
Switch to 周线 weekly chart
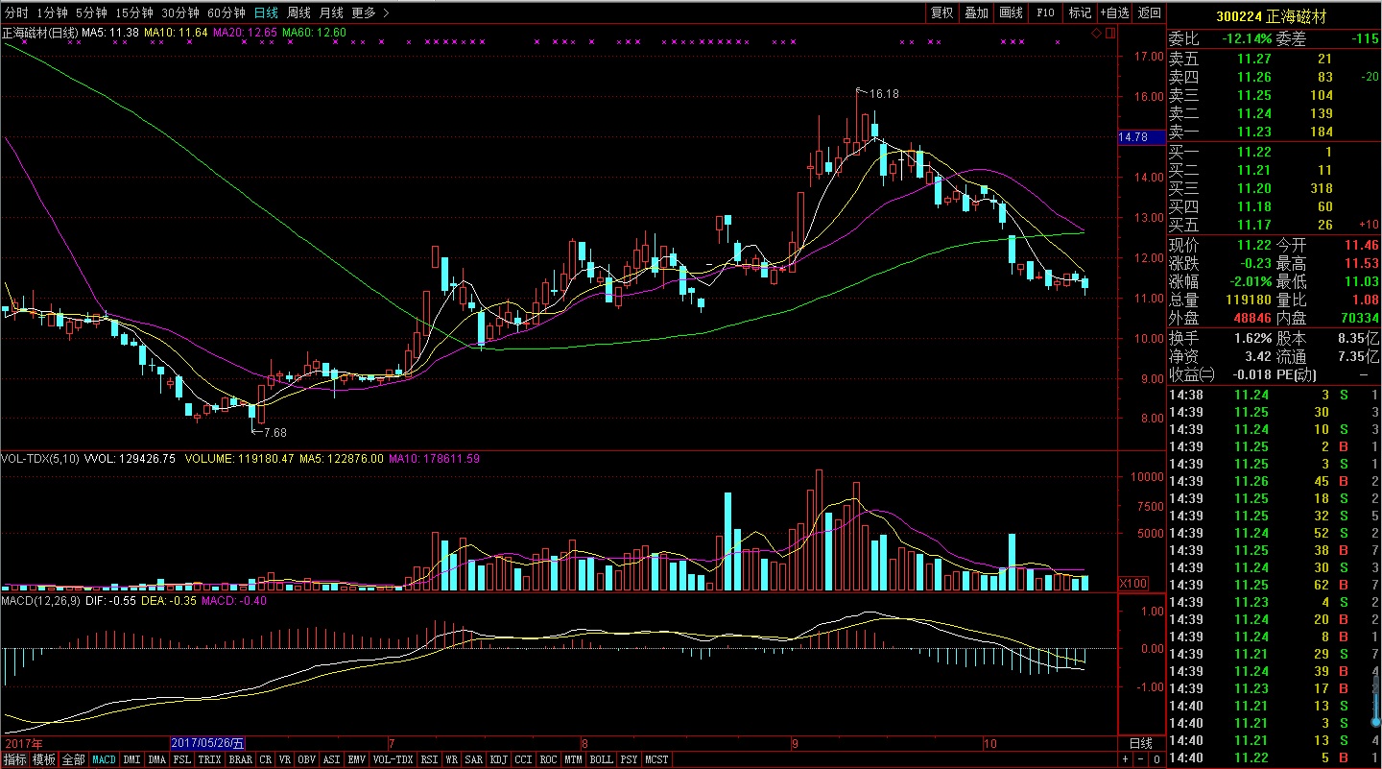click(298, 12)
